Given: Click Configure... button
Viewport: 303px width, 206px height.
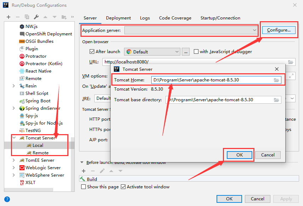Looking at the screenshot, I should (279, 30).
